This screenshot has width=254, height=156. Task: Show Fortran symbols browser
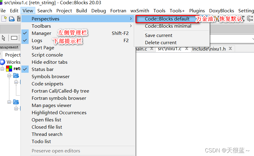point(78,98)
